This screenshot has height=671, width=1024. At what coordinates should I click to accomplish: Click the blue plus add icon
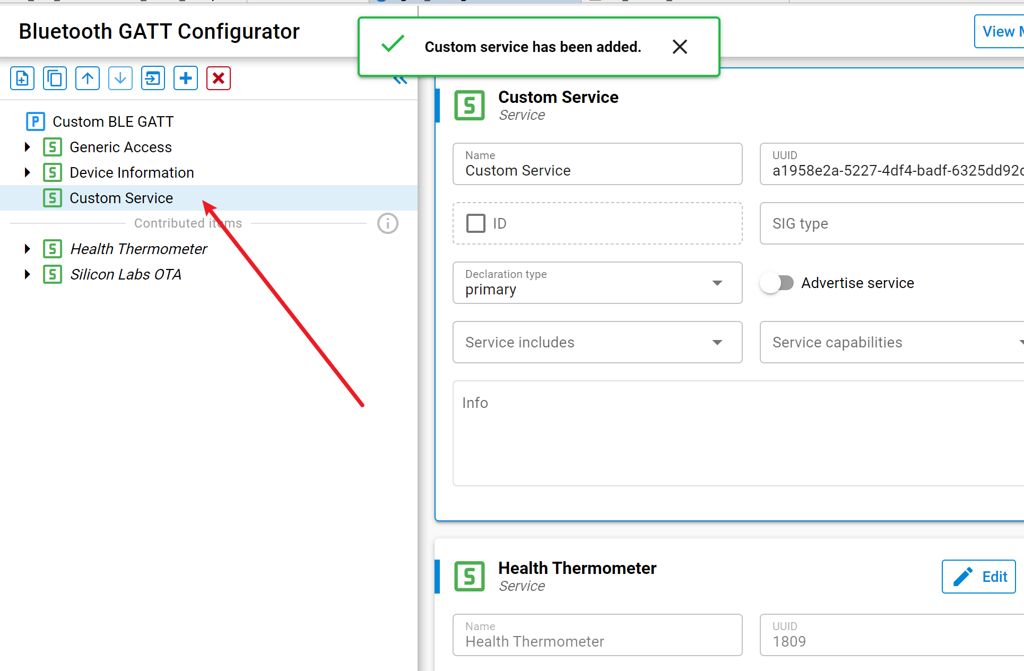click(x=186, y=79)
